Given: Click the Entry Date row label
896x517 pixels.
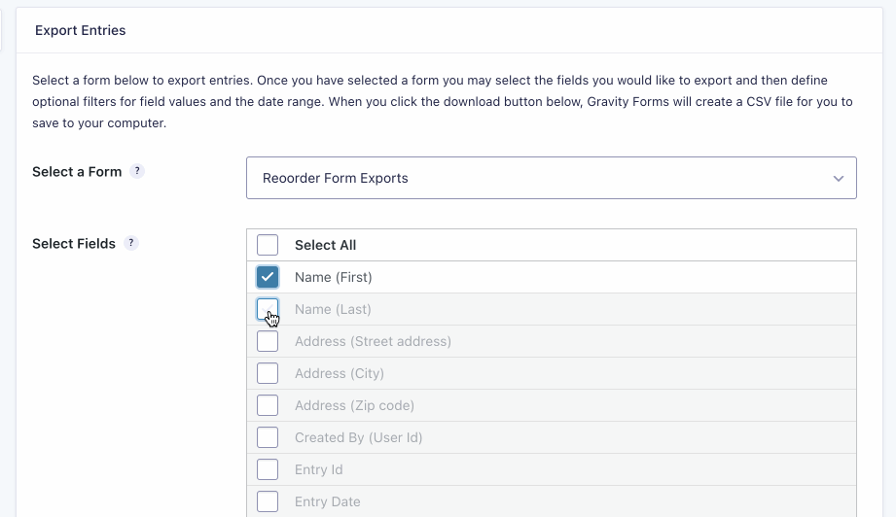Looking at the screenshot, I should [327, 502].
